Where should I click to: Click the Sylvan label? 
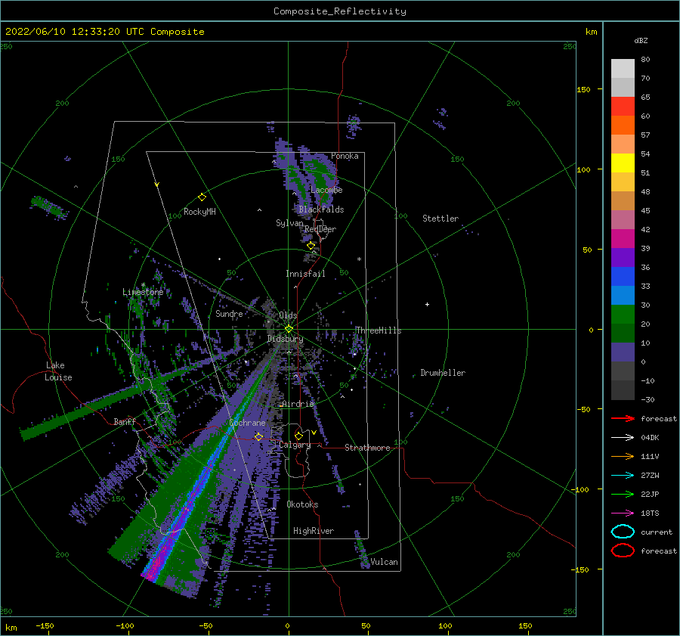289,223
